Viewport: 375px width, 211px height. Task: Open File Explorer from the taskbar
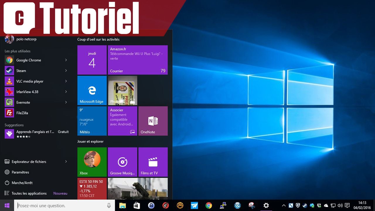pos(122,205)
